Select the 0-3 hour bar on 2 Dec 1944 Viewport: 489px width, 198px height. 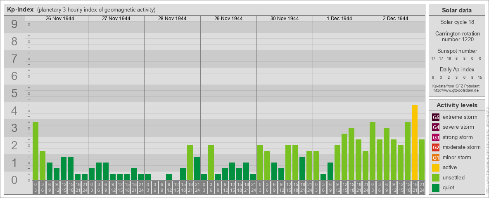pos(373,151)
